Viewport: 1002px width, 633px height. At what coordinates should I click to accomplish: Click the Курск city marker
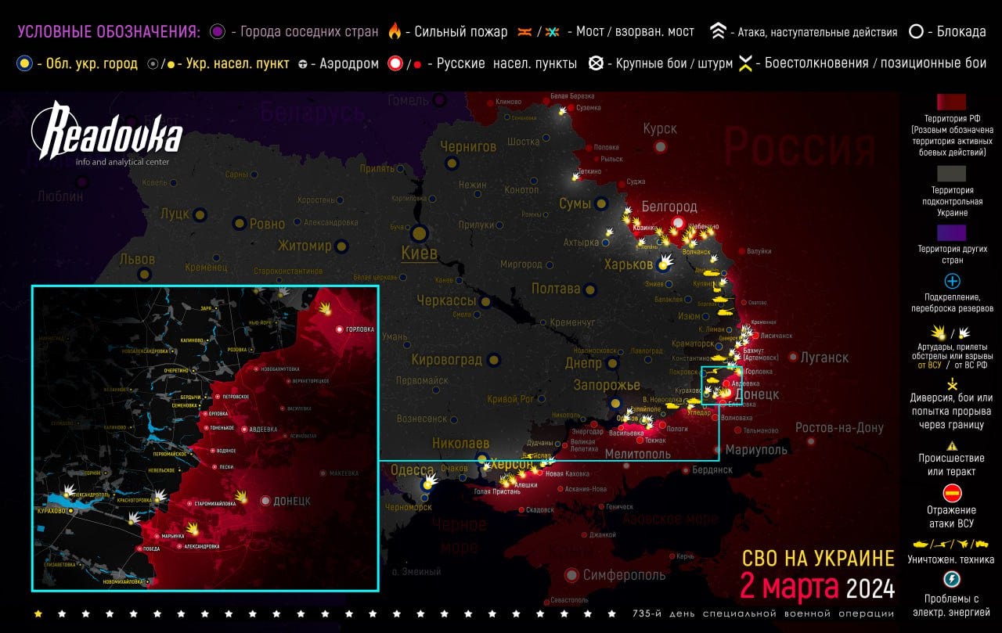tap(661, 146)
